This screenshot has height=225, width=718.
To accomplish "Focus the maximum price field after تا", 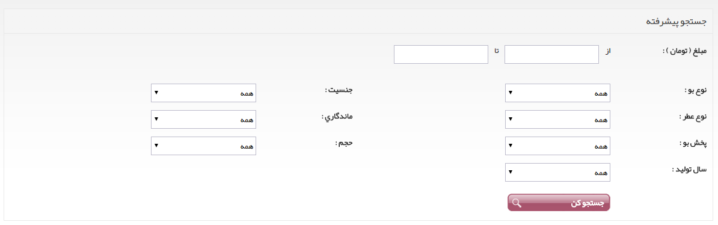I will click(x=441, y=55).
